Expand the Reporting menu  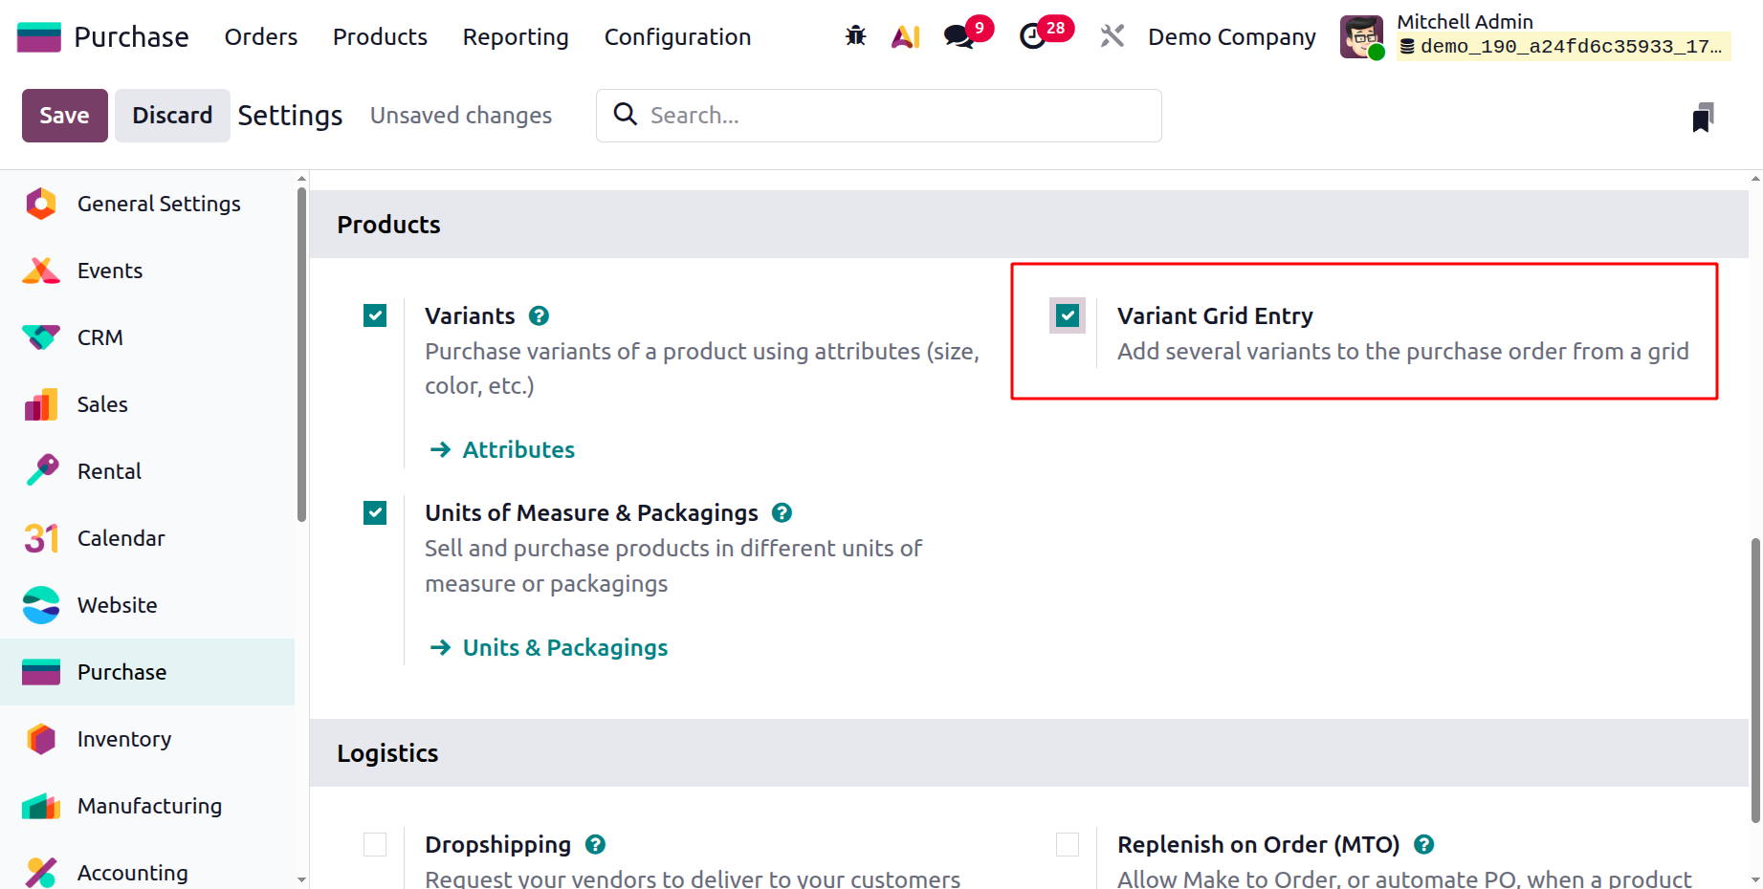pyautogui.click(x=516, y=36)
